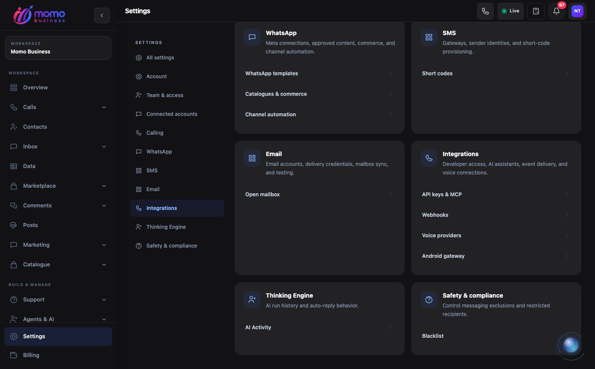Open Voice providers settings

[x=496, y=236]
